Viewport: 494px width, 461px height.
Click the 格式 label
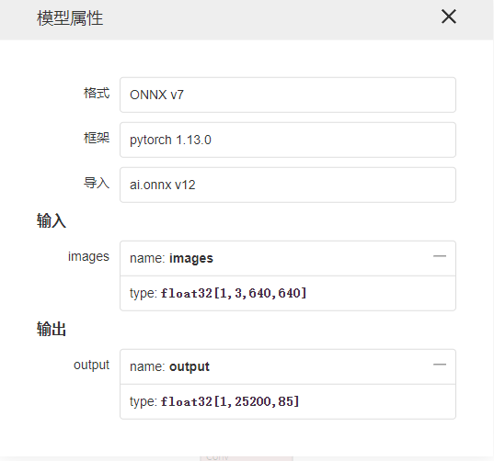[x=97, y=93]
